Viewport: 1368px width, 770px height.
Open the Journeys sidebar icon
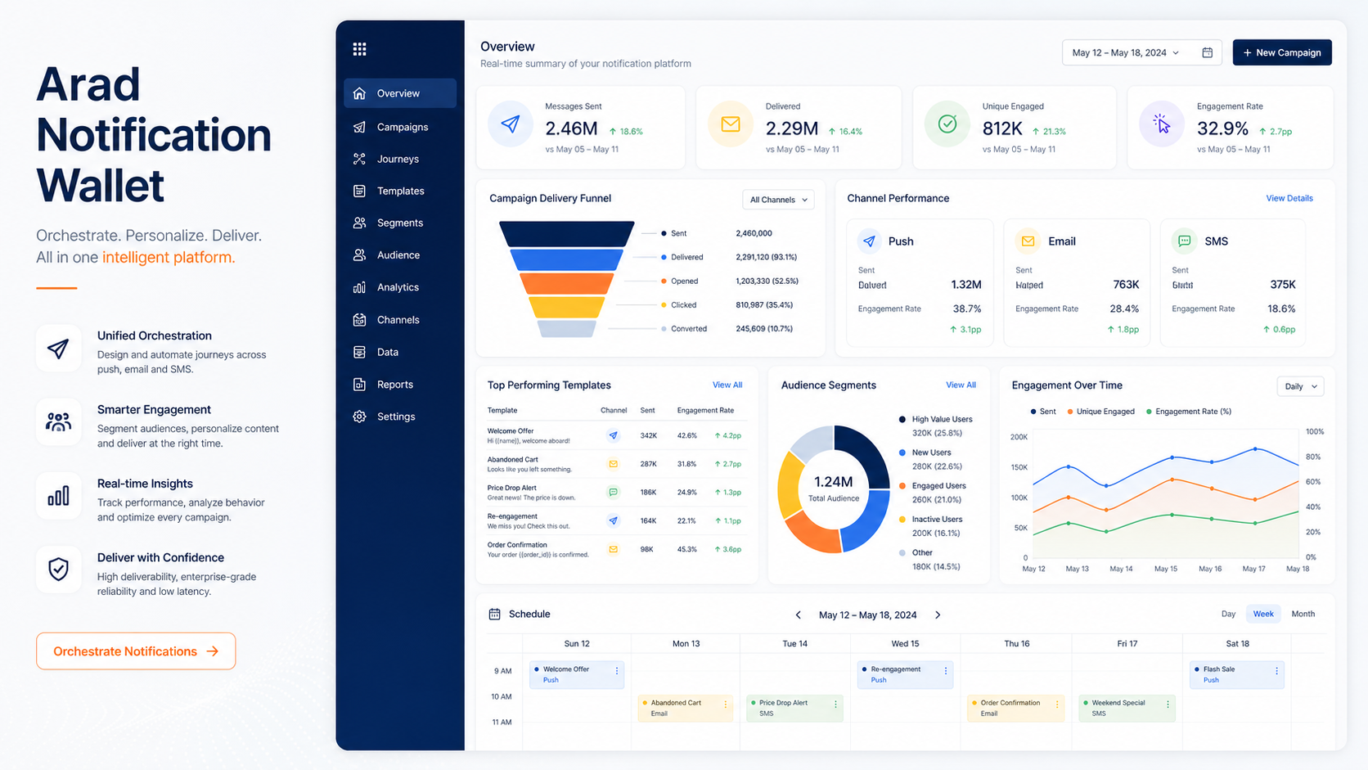coord(359,159)
